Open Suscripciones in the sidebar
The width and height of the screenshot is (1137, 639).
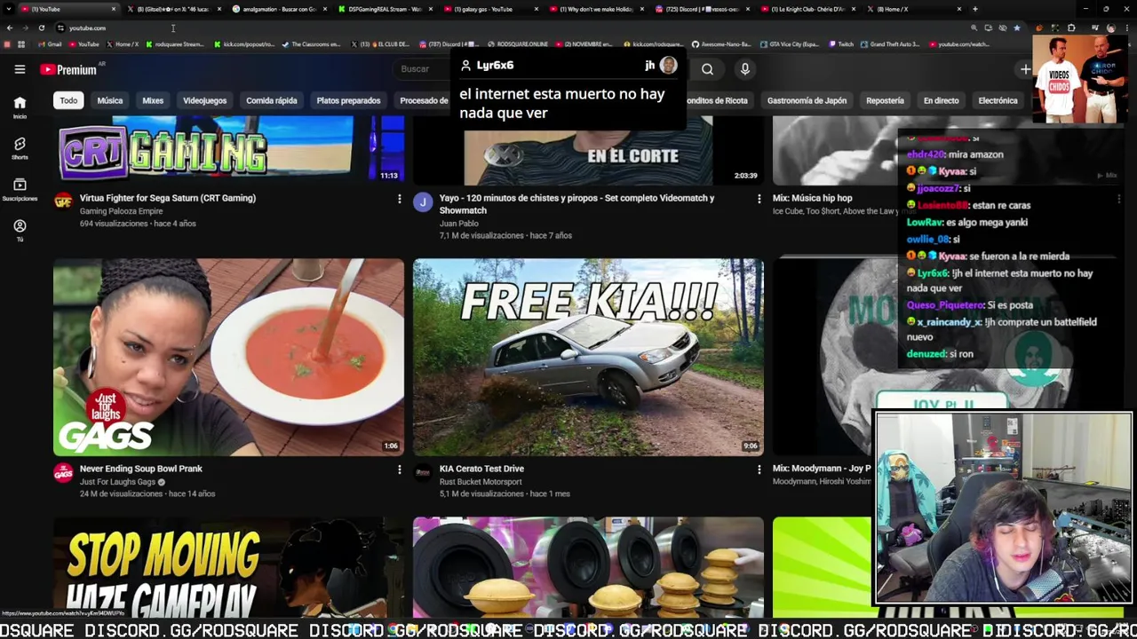(20, 189)
